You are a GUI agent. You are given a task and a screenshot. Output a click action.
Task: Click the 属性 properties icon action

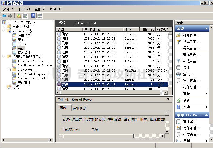tap(178, 68)
